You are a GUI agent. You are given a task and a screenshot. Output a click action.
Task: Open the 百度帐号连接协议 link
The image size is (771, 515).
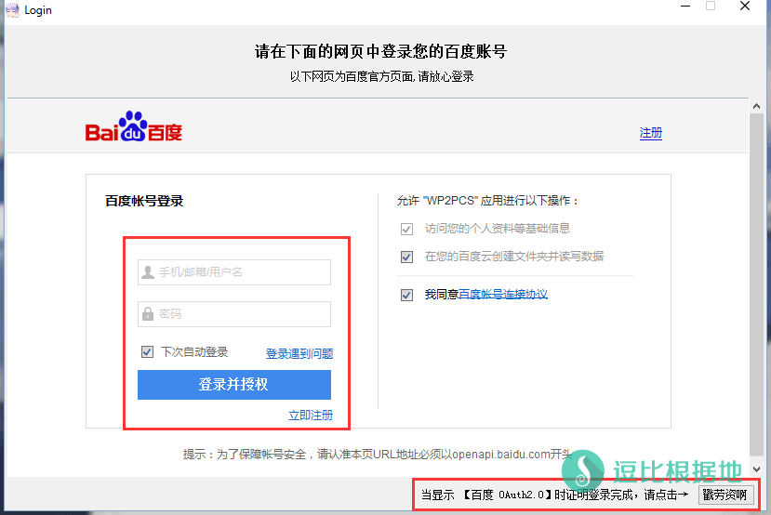502,295
